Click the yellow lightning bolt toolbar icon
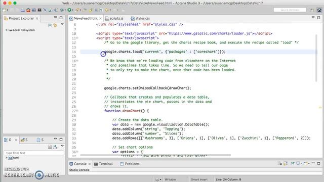 pos(91,10)
